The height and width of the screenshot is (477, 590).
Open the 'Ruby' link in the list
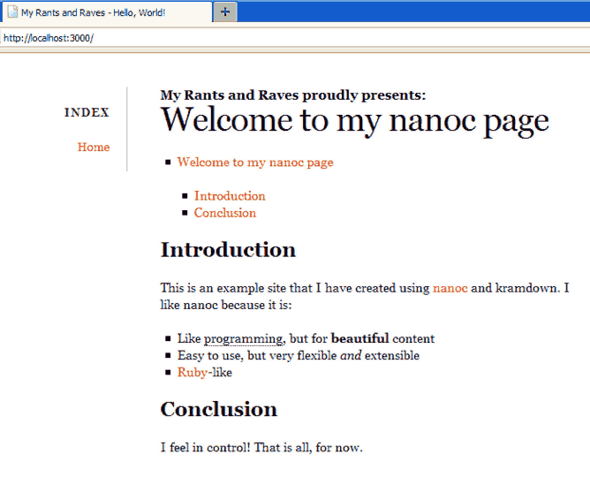pyautogui.click(x=192, y=373)
